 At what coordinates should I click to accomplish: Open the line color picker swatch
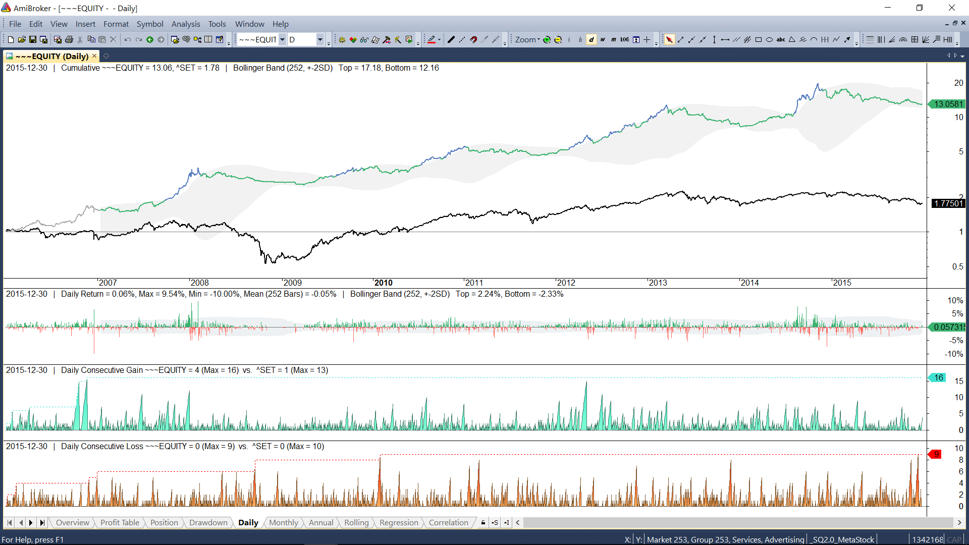[x=432, y=40]
